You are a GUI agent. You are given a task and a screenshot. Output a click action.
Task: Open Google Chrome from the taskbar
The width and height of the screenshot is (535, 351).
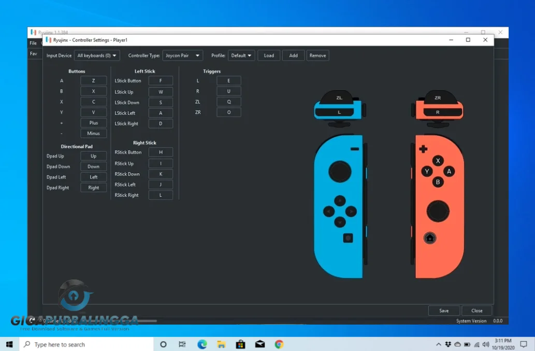pos(279,344)
